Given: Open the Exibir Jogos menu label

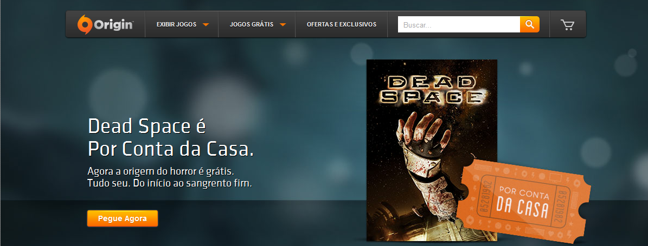Looking at the screenshot, I should click(x=176, y=24).
